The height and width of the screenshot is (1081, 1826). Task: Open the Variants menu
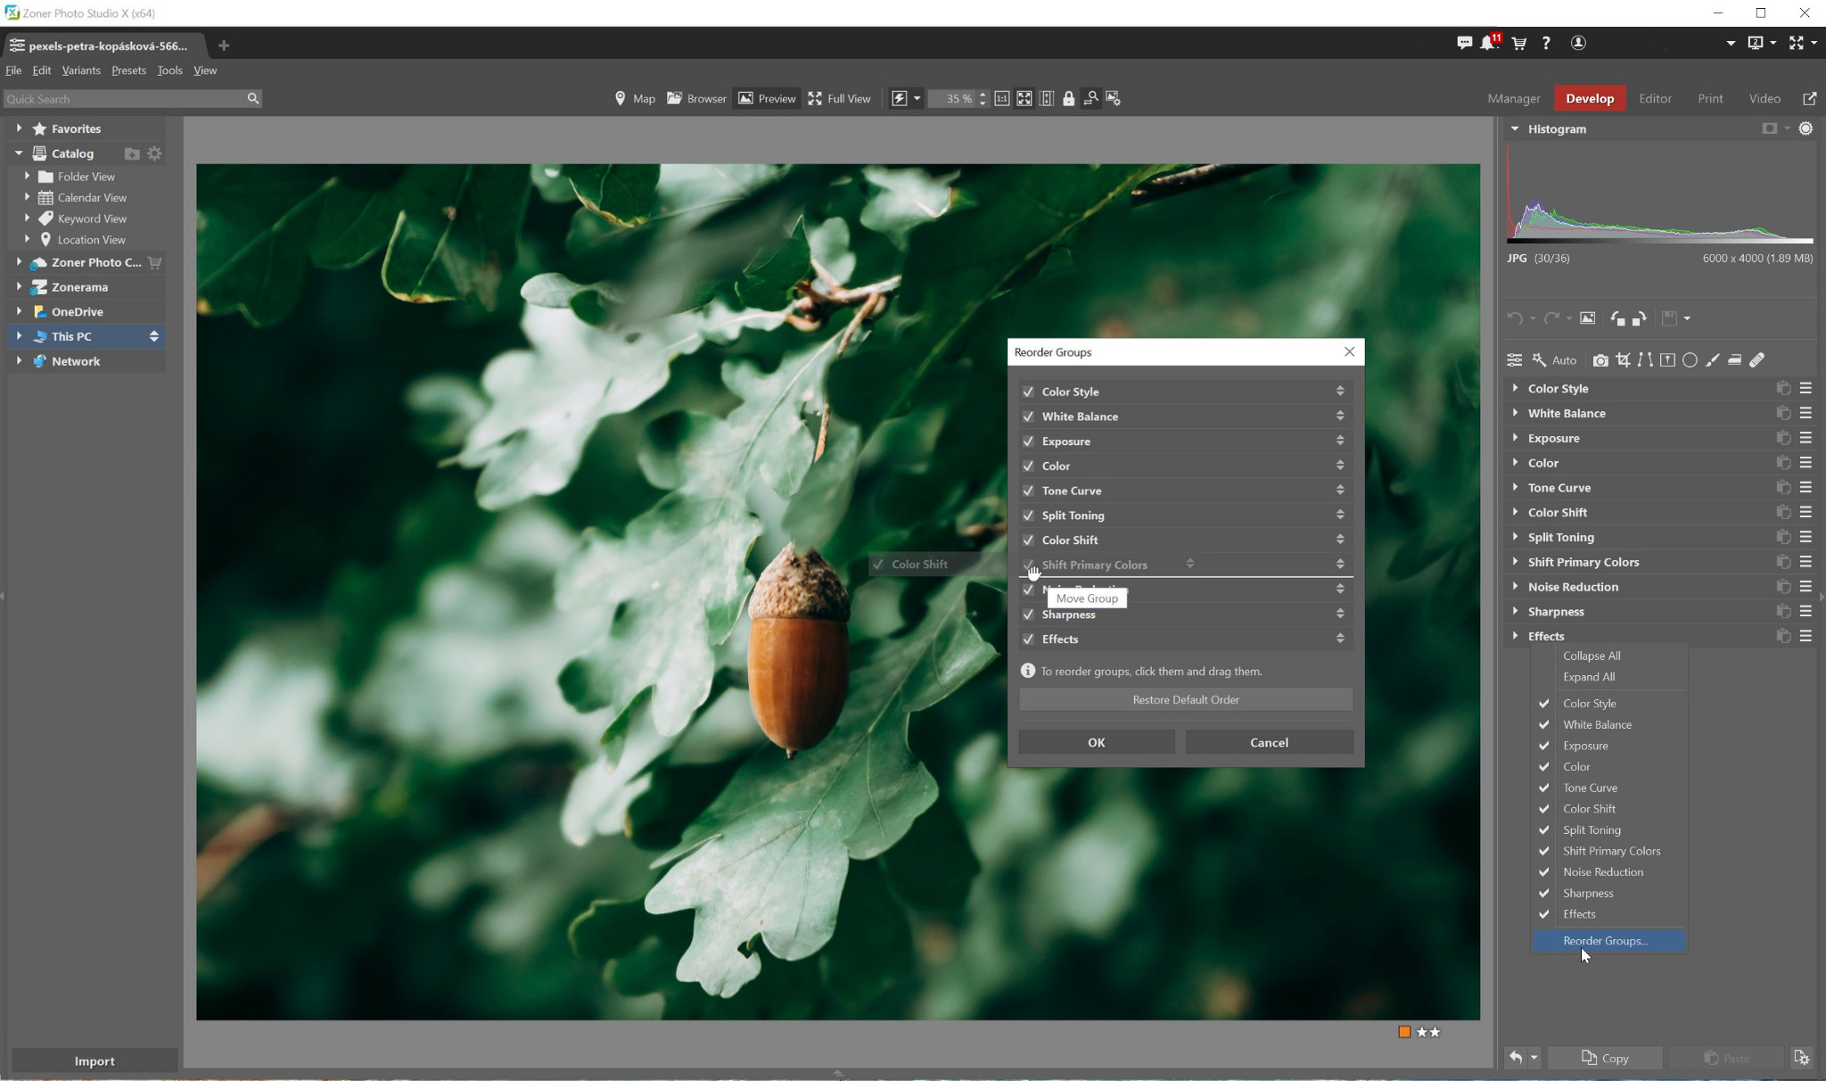[81, 70]
